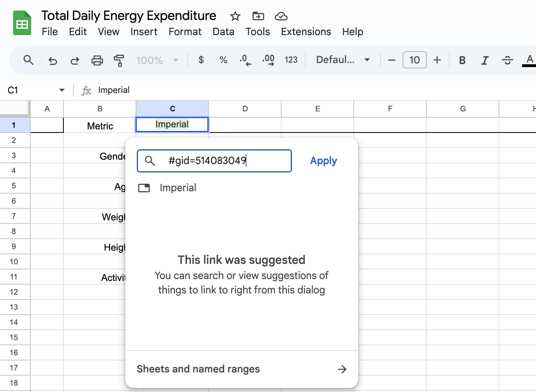The height and width of the screenshot is (392, 536).
Task: Open the text color picker
Action: coord(529,60)
